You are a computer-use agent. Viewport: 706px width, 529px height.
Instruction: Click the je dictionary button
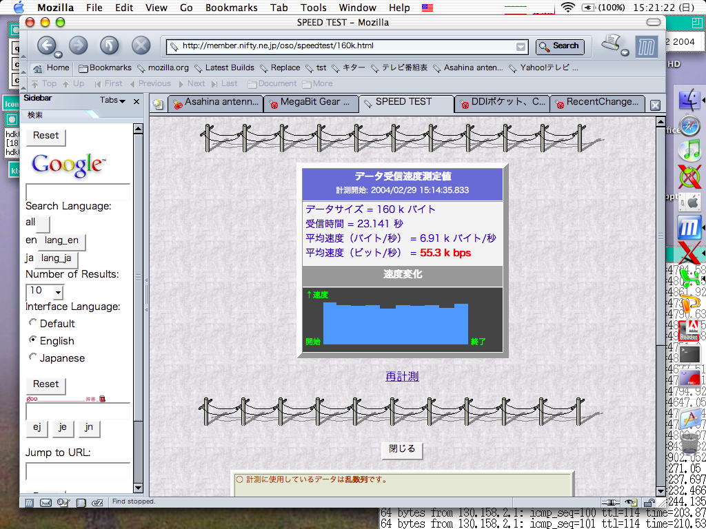click(63, 428)
